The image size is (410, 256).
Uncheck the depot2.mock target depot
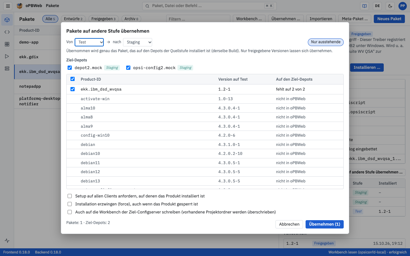pyautogui.click(x=70, y=68)
